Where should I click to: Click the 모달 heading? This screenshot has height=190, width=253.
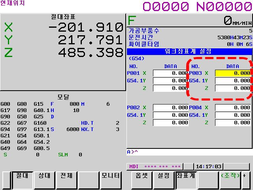click(x=63, y=97)
